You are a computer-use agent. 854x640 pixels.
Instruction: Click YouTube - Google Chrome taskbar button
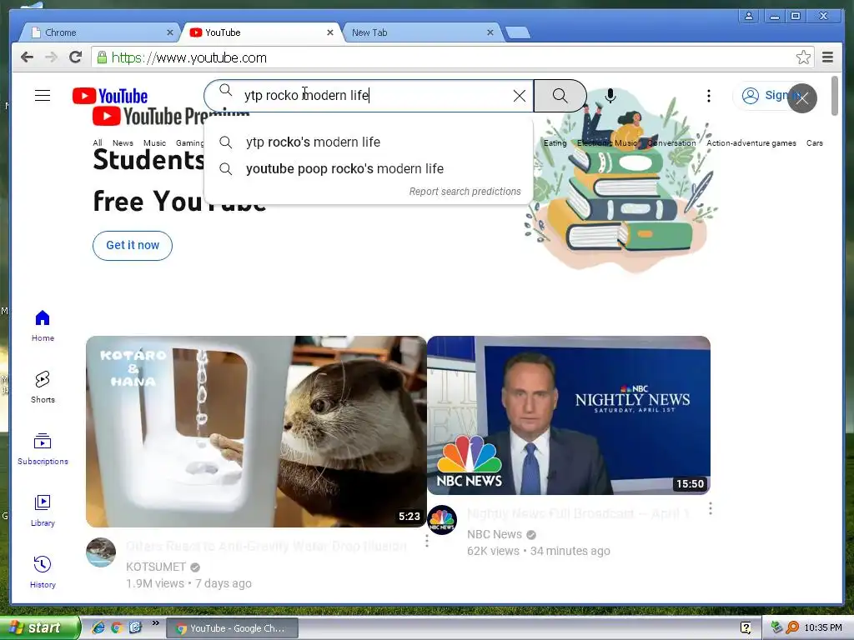[232, 628]
